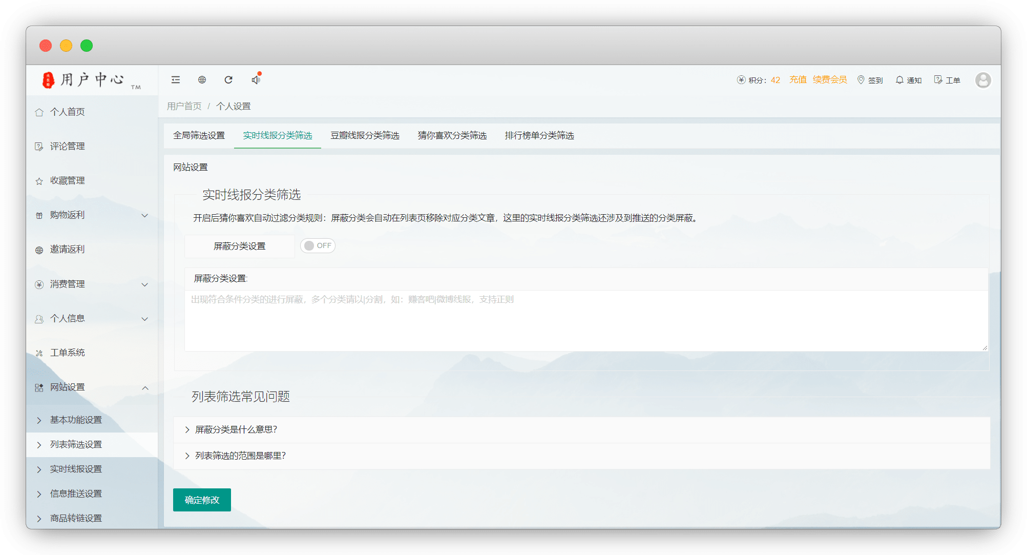Expand the 购物返利 sidebar menu
Viewport: 1027px width, 555px height.
point(92,215)
